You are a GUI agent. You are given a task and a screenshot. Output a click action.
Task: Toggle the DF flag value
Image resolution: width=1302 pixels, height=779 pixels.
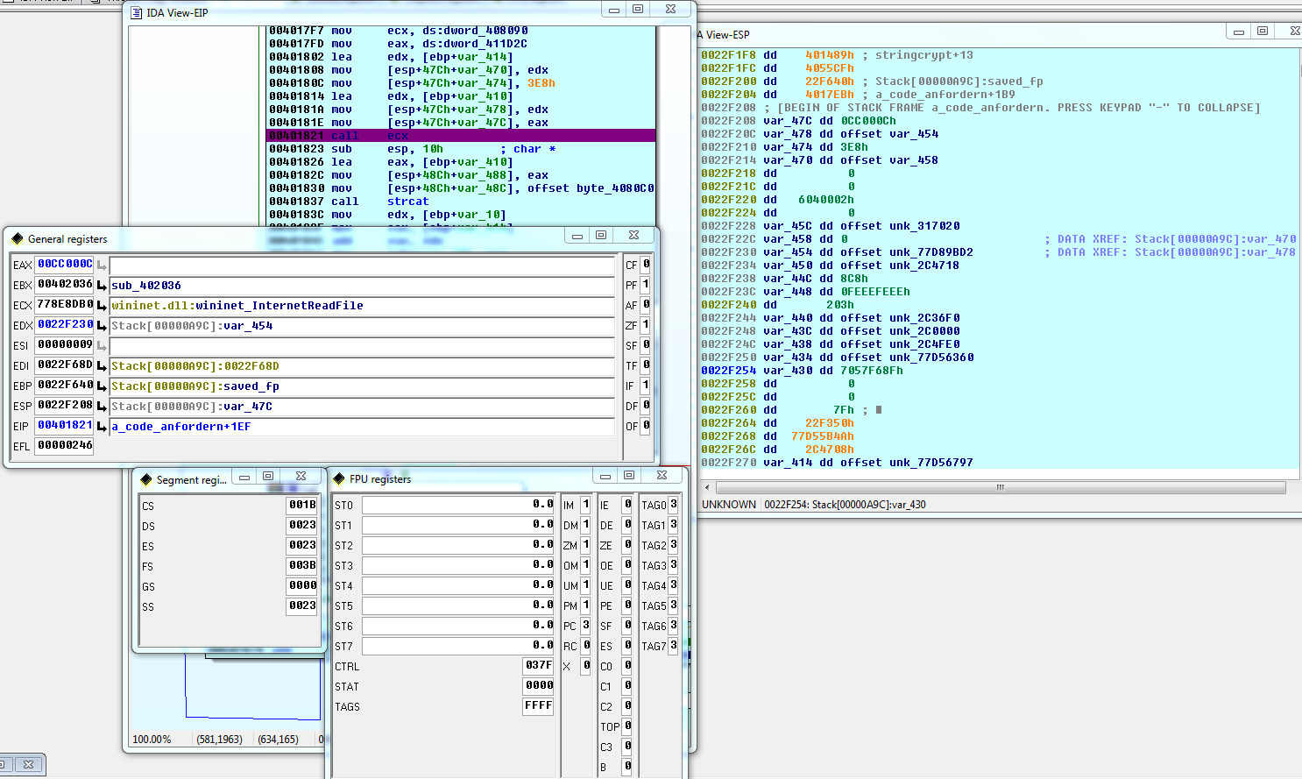647,405
